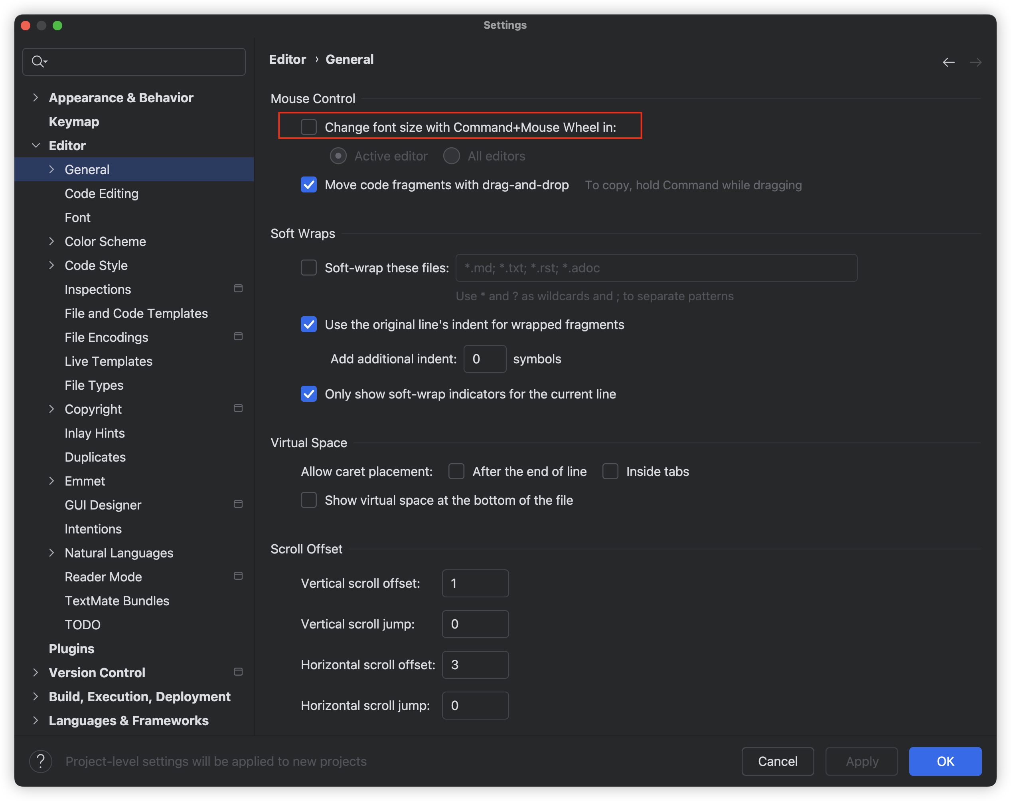Viewport: 1011px width, 801px height.
Task: Click the search magnifier icon in settings
Action: pyautogui.click(x=38, y=61)
